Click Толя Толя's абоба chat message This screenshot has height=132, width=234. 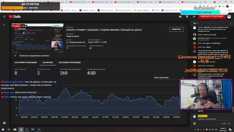click(208, 47)
